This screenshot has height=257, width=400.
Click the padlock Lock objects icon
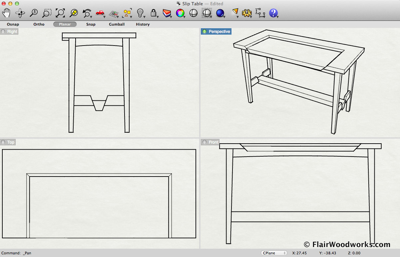[x=154, y=13]
